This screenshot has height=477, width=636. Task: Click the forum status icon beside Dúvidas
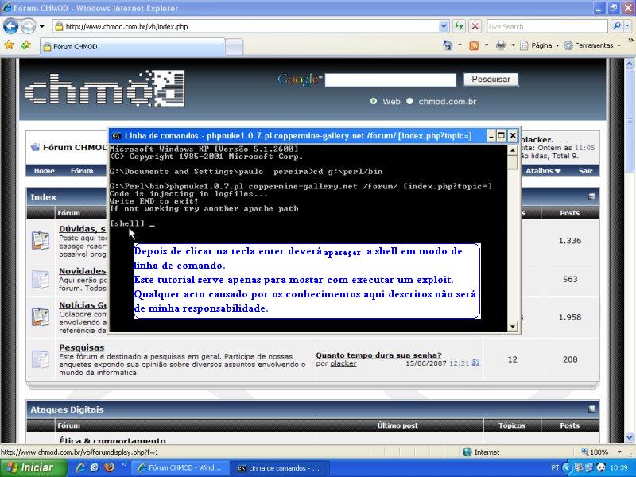pos(41,240)
